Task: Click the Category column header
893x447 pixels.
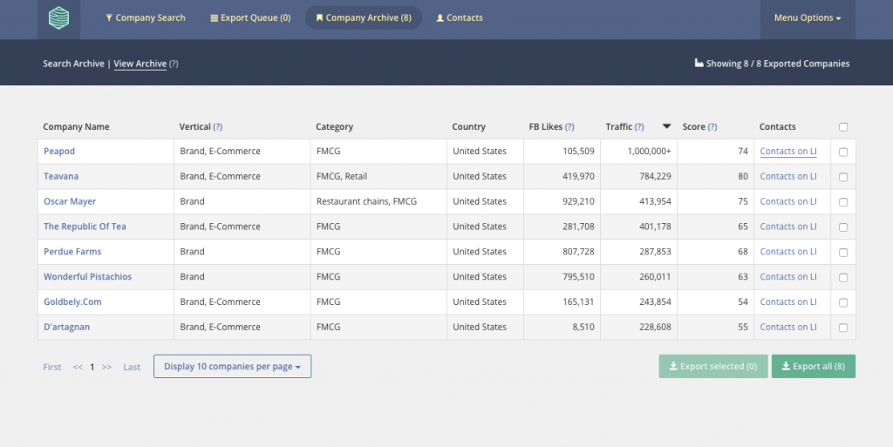Action: 334,127
